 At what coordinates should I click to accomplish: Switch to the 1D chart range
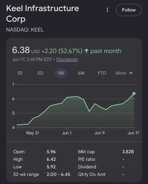[20, 73]
